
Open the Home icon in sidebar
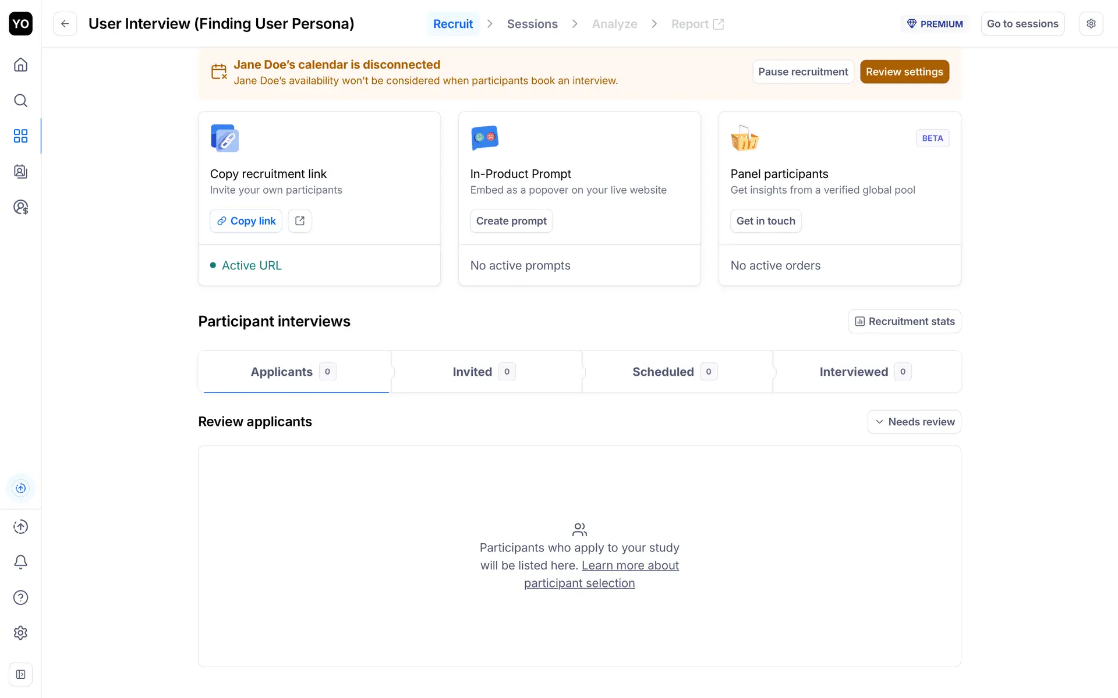coord(20,65)
